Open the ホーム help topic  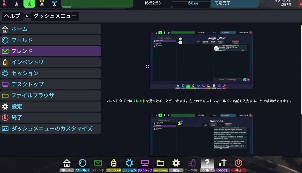coord(51,29)
